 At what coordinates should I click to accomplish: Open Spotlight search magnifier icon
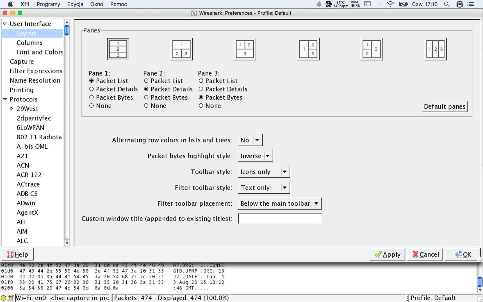(446, 4)
